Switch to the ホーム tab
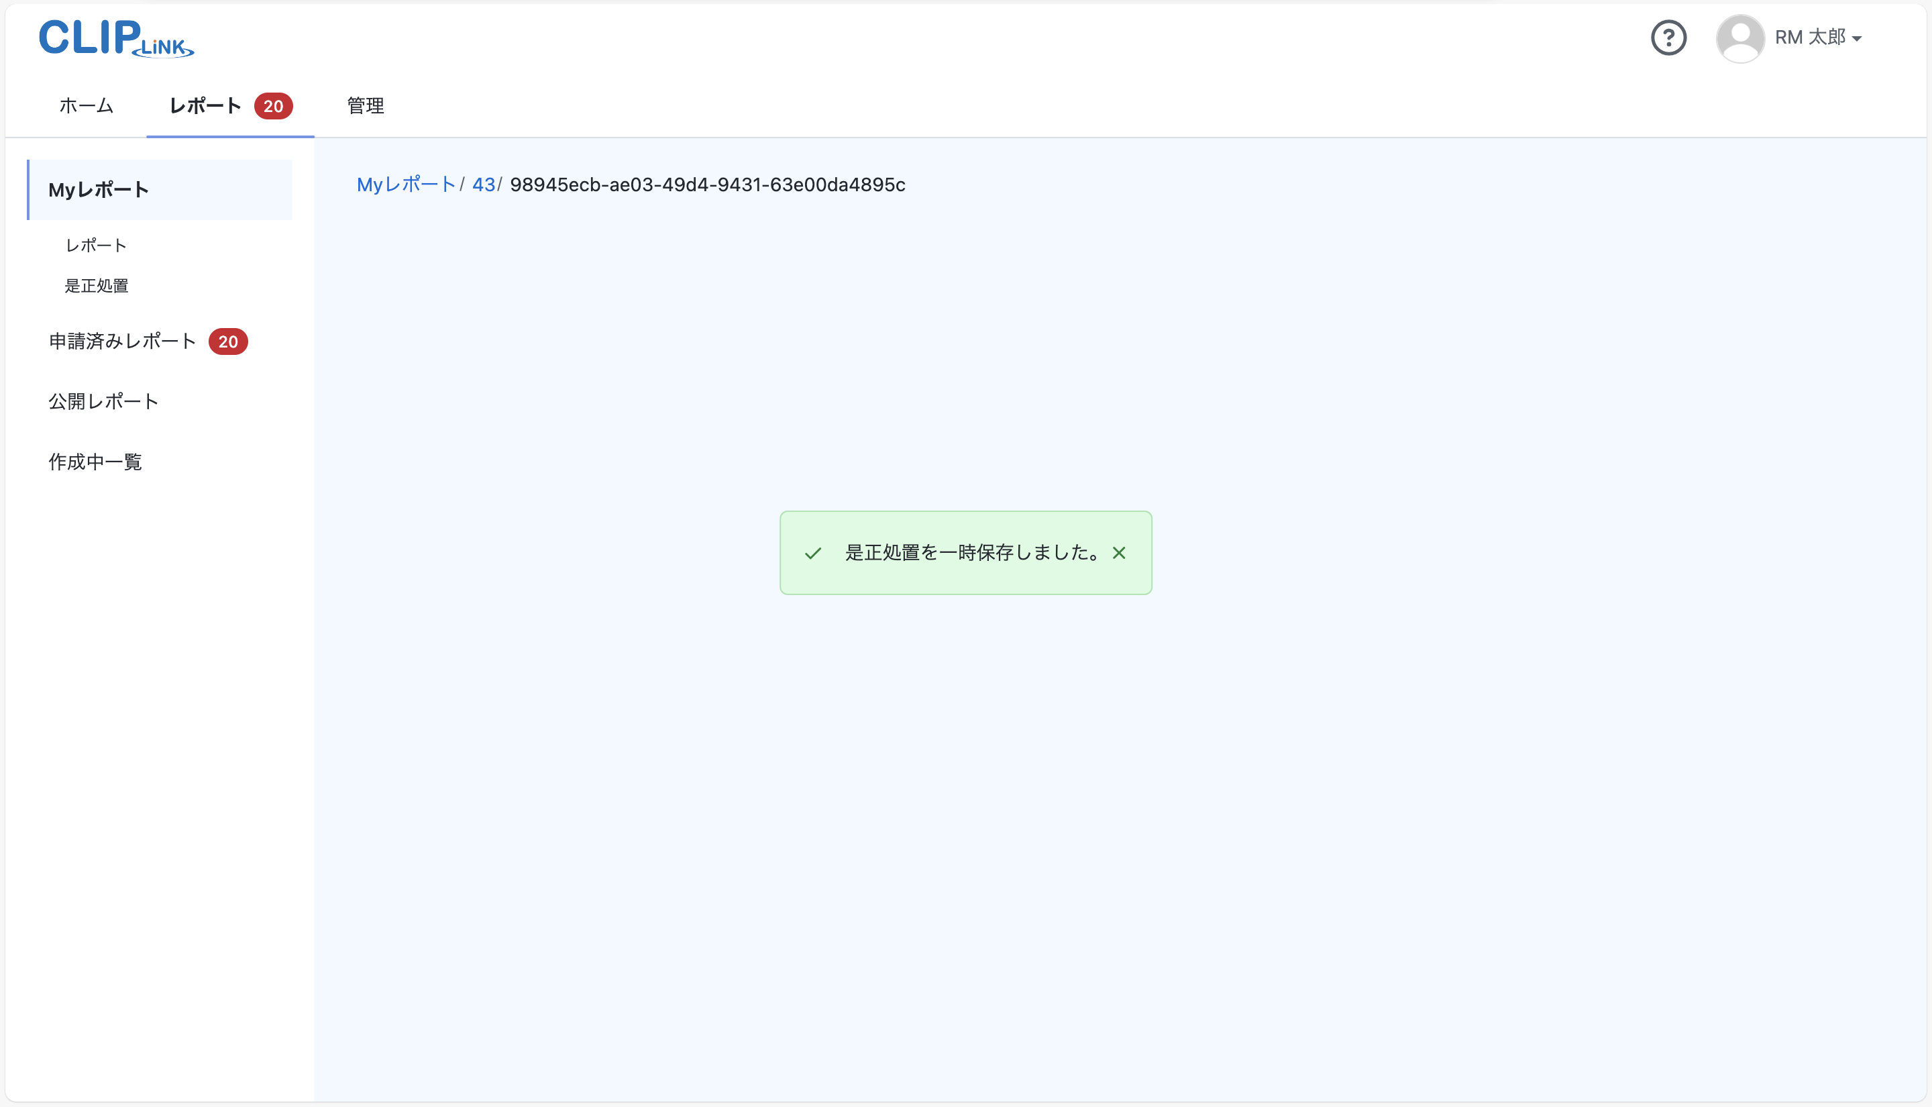This screenshot has height=1107, width=1932. [x=85, y=106]
